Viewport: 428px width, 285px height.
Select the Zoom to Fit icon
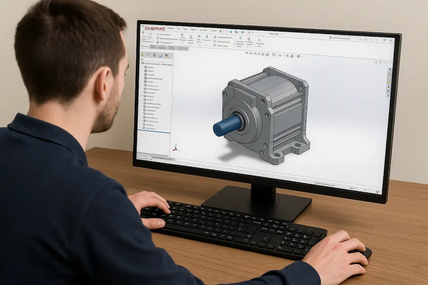tap(246, 55)
